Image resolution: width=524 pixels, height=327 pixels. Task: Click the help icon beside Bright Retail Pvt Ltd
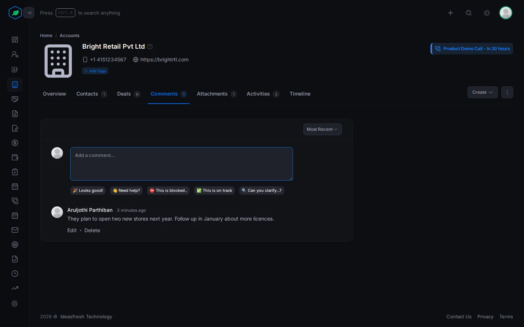pyautogui.click(x=150, y=47)
